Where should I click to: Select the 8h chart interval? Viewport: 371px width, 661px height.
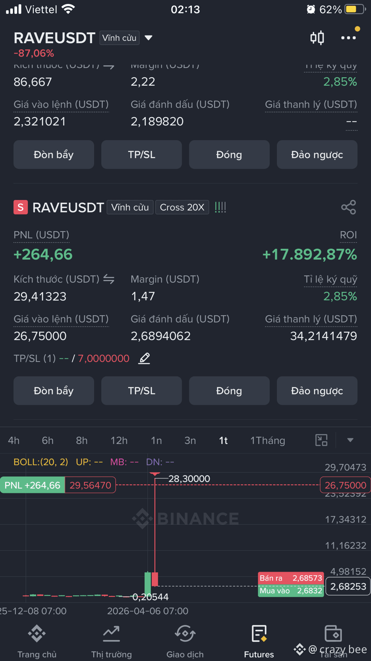82,441
